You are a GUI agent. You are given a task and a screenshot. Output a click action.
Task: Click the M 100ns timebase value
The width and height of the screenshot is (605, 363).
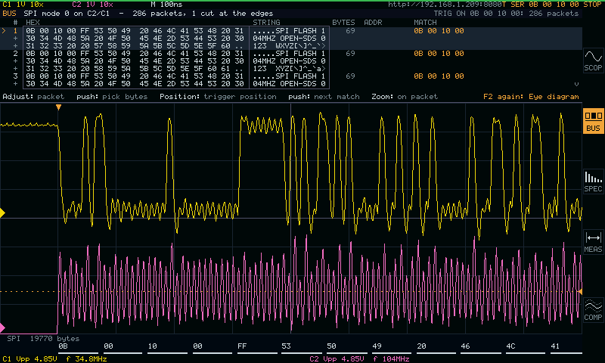166,5
